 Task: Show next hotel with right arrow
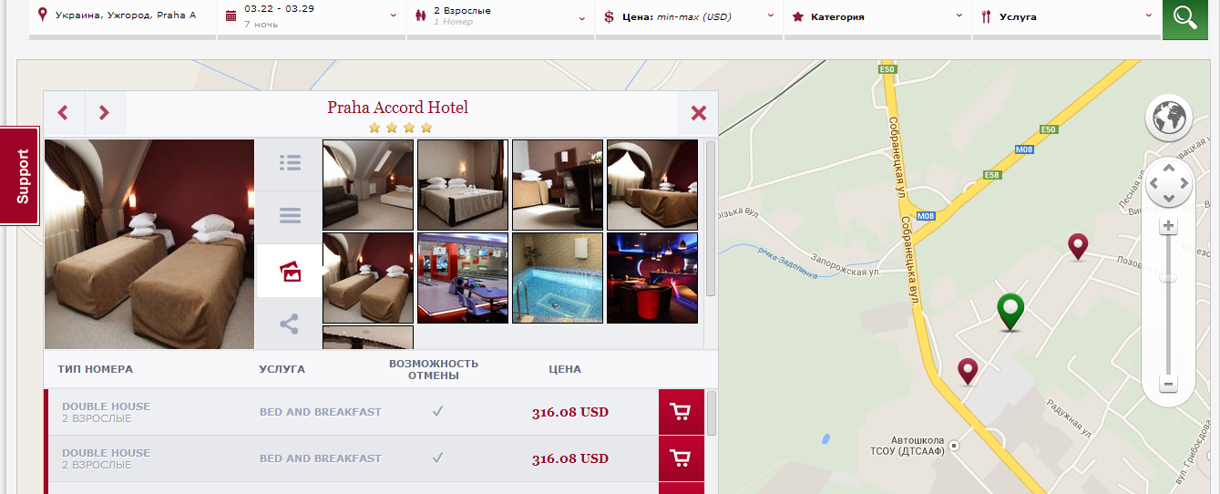(x=105, y=113)
